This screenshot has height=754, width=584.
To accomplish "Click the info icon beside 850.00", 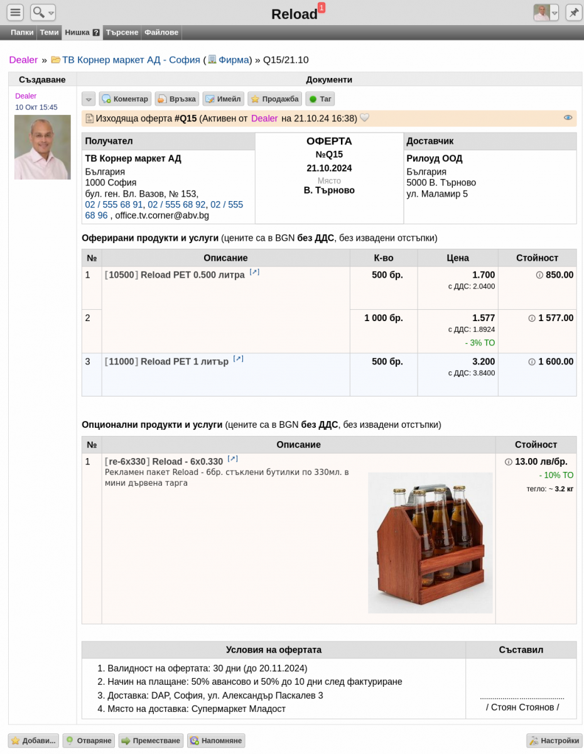I will (x=539, y=275).
